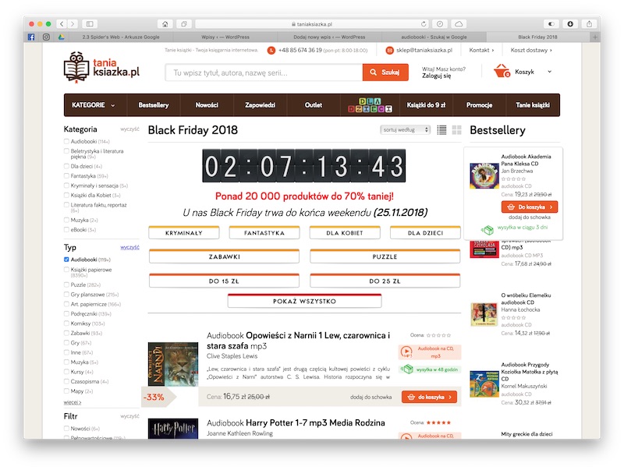Expand the Koszyk chevron dropdown
This screenshot has width=624, height=470.
(550, 72)
